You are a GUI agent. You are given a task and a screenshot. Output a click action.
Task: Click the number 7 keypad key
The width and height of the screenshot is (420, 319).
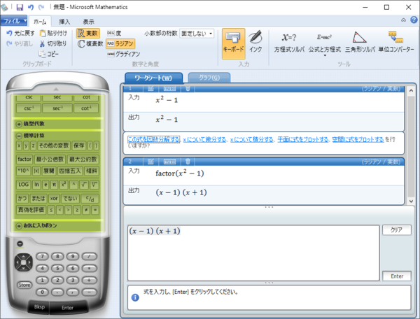pos(42,256)
